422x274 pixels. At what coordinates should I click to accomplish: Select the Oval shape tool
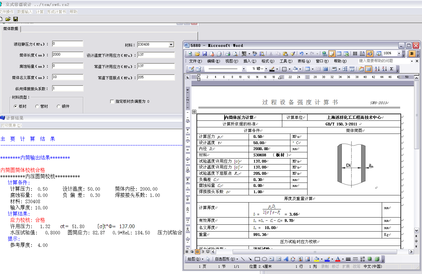click(x=265, y=259)
